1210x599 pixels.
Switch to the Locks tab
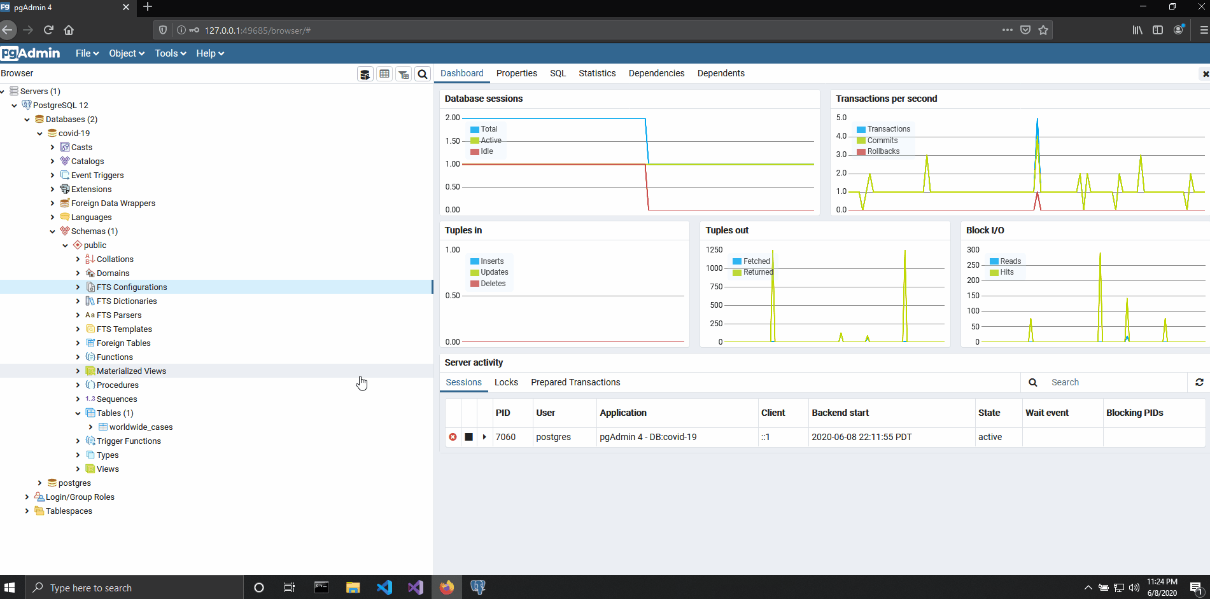pyautogui.click(x=506, y=382)
